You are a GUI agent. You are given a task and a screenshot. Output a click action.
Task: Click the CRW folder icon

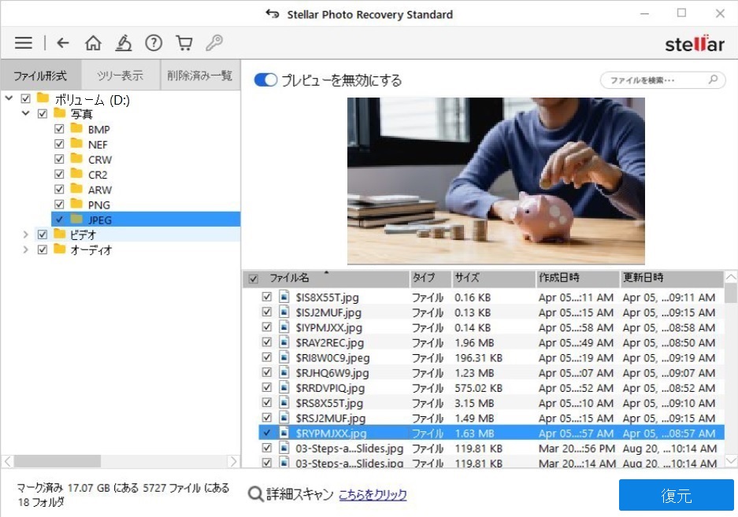click(76, 158)
